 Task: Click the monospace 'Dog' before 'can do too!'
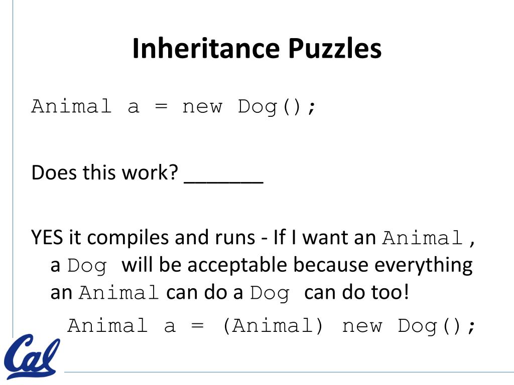(x=270, y=293)
